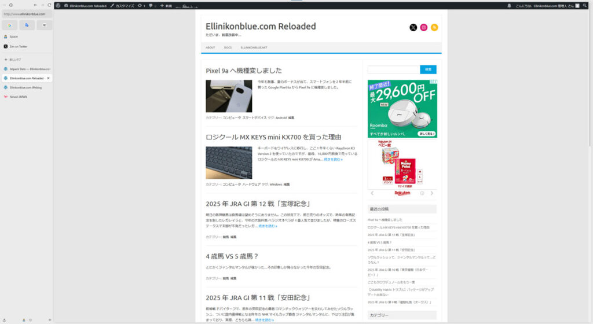
Task: Open the Google pinned essential
Action: pos(9,25)
